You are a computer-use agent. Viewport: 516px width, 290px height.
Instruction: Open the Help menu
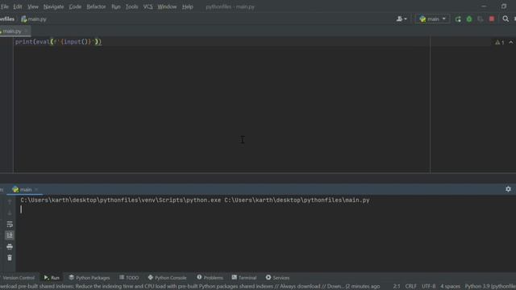point(188,6)
